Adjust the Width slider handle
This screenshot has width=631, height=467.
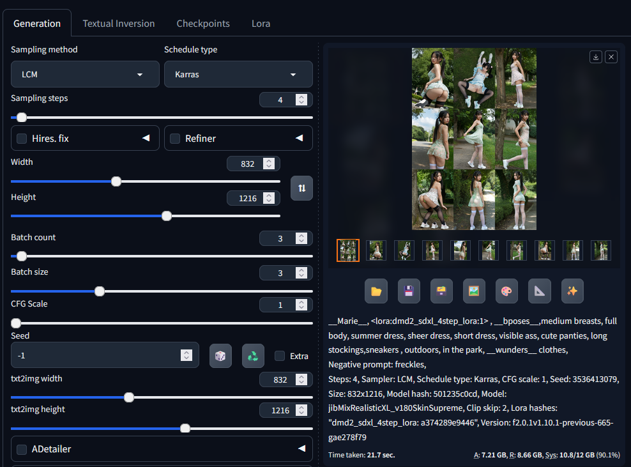116,181
